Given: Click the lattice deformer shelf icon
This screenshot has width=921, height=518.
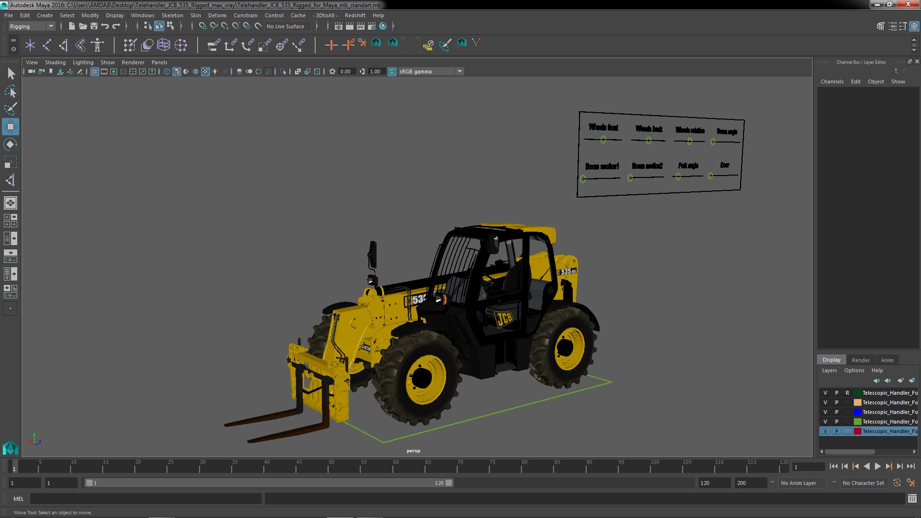Looking at the screenshot, I should (x=164, y=45).
